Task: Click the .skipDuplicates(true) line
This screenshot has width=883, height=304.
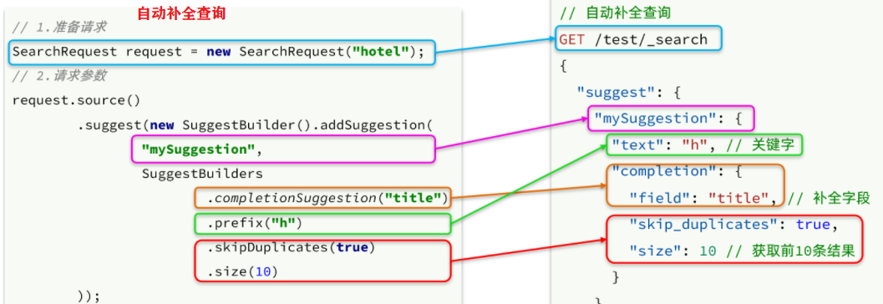Action: click(x=291, y=247)
